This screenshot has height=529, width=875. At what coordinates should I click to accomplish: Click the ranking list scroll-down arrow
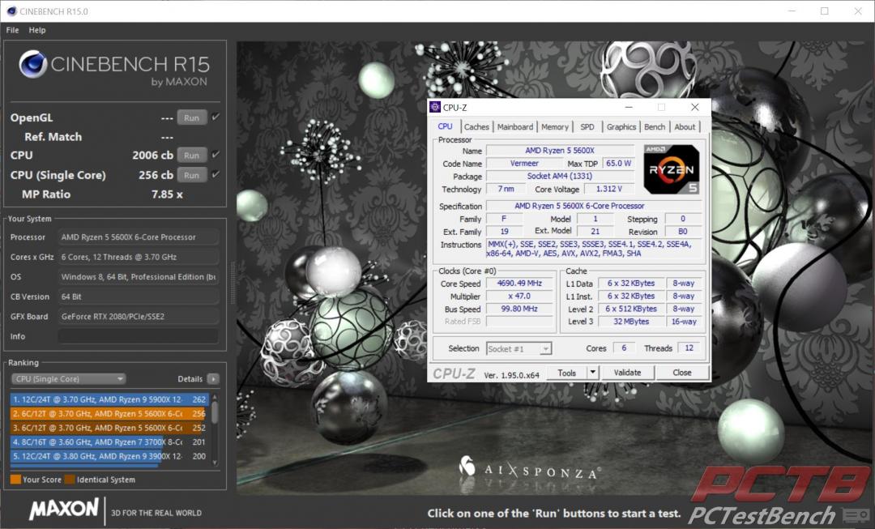[215, 463]
